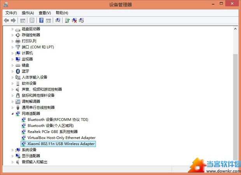The height and width of the screenshot is (175, 241).
Task: Click the storage controller icon 存储控制器
Action: click(x=18, y=35)
